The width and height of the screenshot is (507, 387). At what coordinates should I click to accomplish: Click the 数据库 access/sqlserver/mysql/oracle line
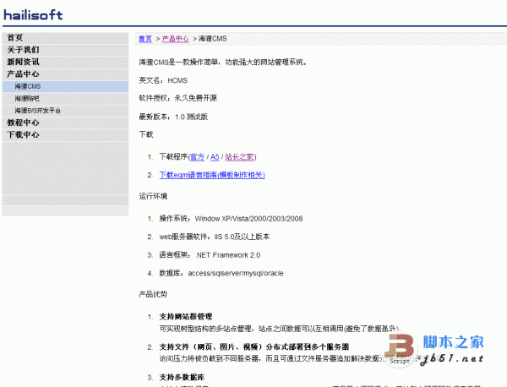(221, 274)
